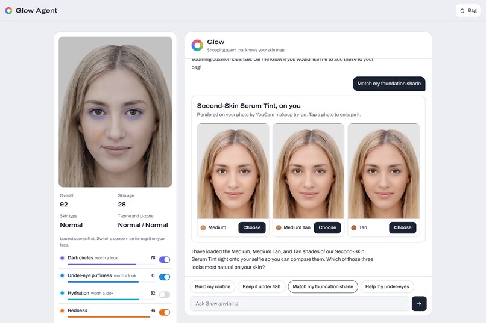Screen dimensions: 486x323
Task: Choose the Medium Tan shade
Action: [x=327, y=227]
